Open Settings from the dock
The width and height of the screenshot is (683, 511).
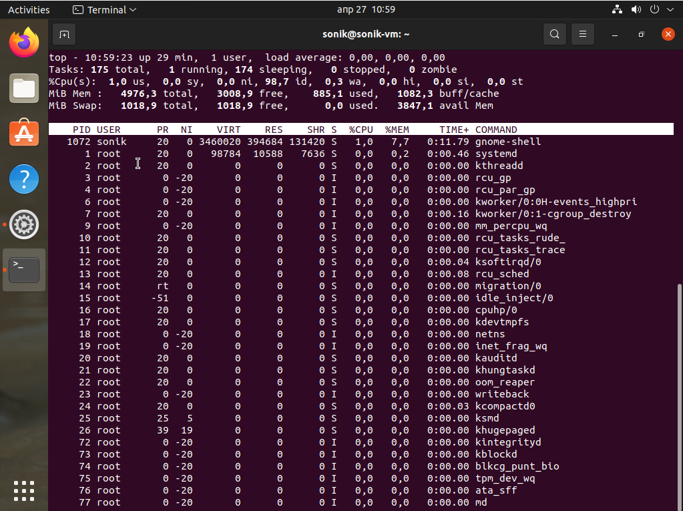tap(24, 224)
